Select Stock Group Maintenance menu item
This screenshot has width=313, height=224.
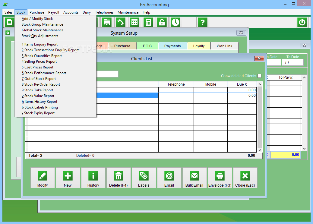click(56, 24)
